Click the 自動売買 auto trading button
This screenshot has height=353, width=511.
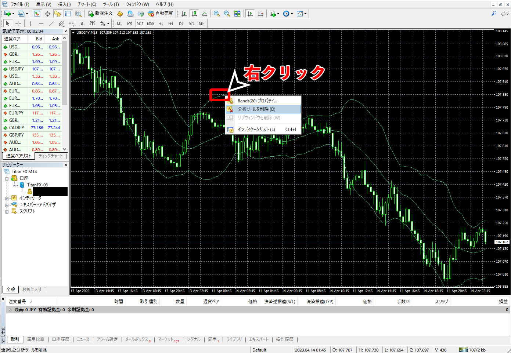click(160, 14)
